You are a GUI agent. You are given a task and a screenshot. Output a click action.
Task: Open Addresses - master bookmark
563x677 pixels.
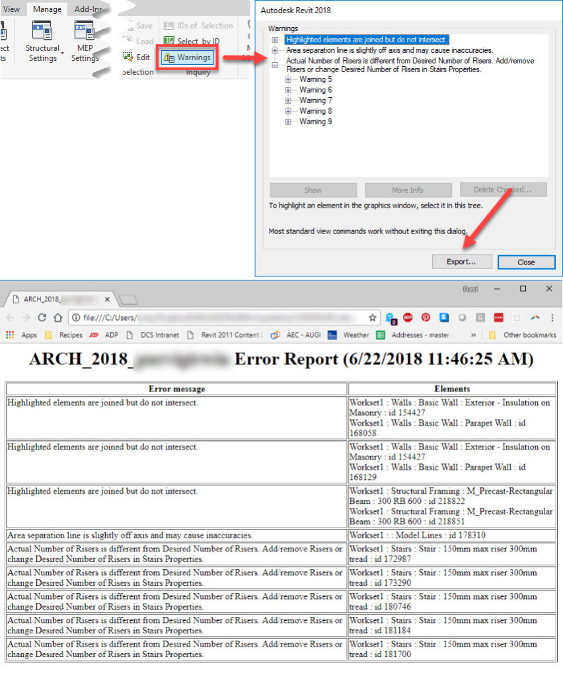(x=414, y=335)
